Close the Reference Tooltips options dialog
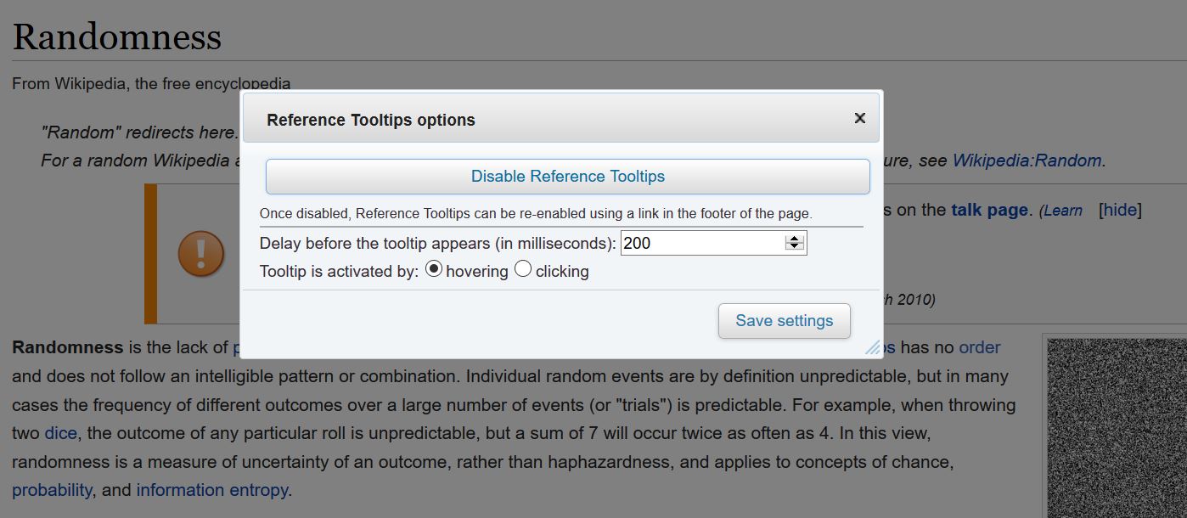 click(x=859, y=119)
